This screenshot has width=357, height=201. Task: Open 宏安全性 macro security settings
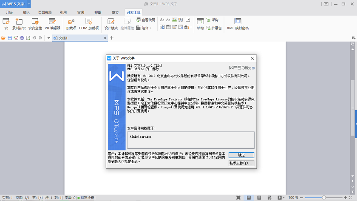(x=35, y=24)
